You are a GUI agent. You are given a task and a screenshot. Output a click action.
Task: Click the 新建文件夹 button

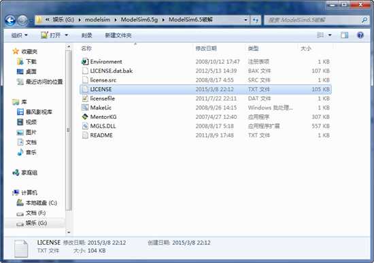pos(118,35)
